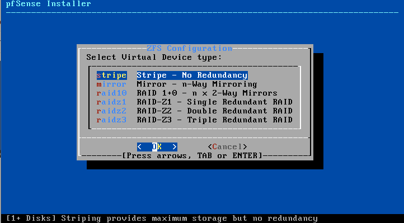Click 'RAID-Z1 - Single Redundant RAID' text

point(215,102)
